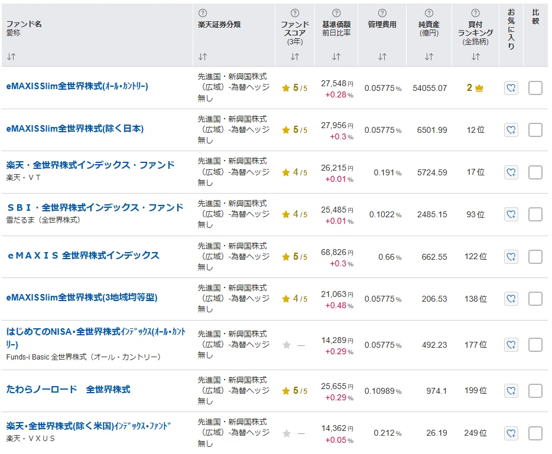This screenshot has width=552, height=454.
Task: Click the 27,548円 price value
Action: 337,84
